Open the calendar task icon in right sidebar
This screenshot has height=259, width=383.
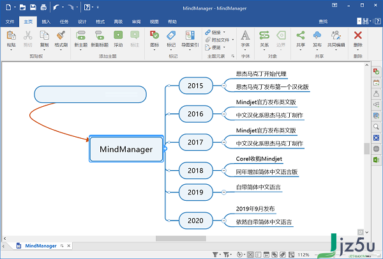coord(376,82)
